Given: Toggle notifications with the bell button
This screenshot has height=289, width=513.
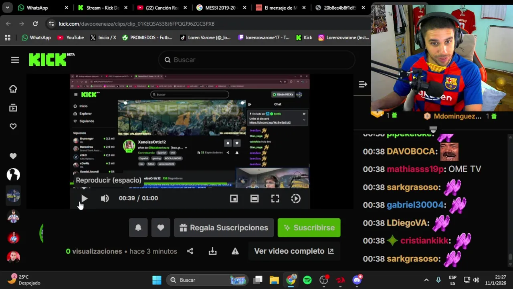Looking at the screenshot, I should (138, 228).
